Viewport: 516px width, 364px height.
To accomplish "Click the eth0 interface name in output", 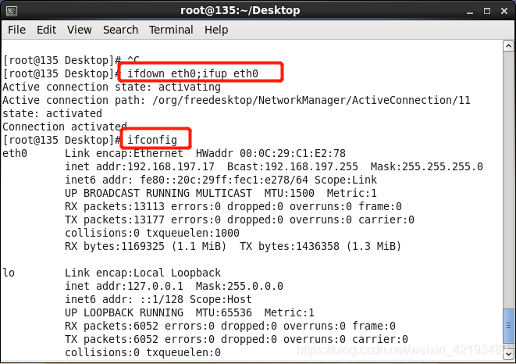I will 15,153.
